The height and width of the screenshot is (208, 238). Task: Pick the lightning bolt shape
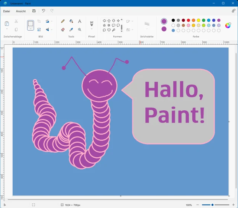113,30
